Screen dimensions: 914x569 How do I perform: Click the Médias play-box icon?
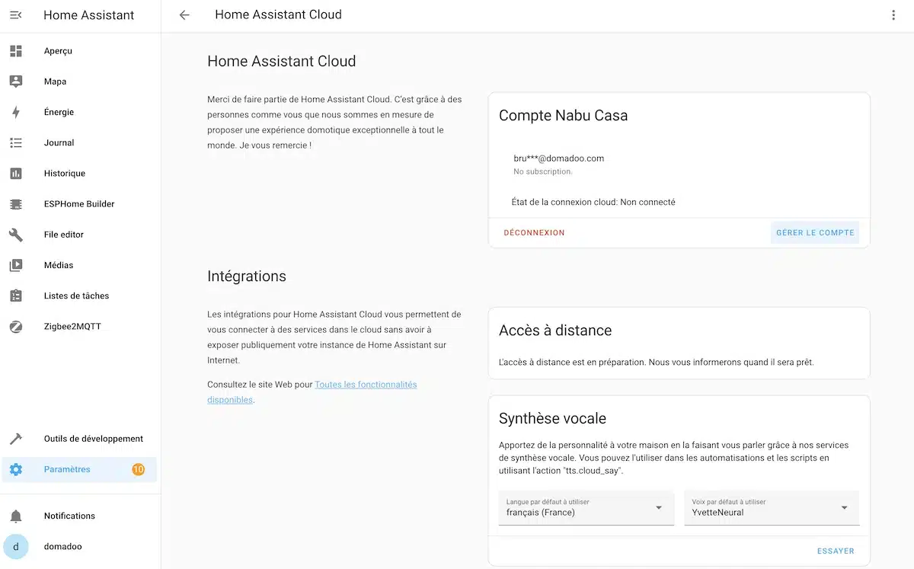tap(16, 265)
